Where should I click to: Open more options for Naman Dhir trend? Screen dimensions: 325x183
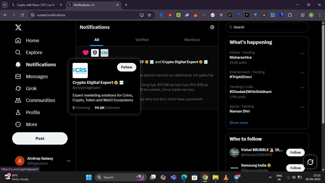click(303, 107)
